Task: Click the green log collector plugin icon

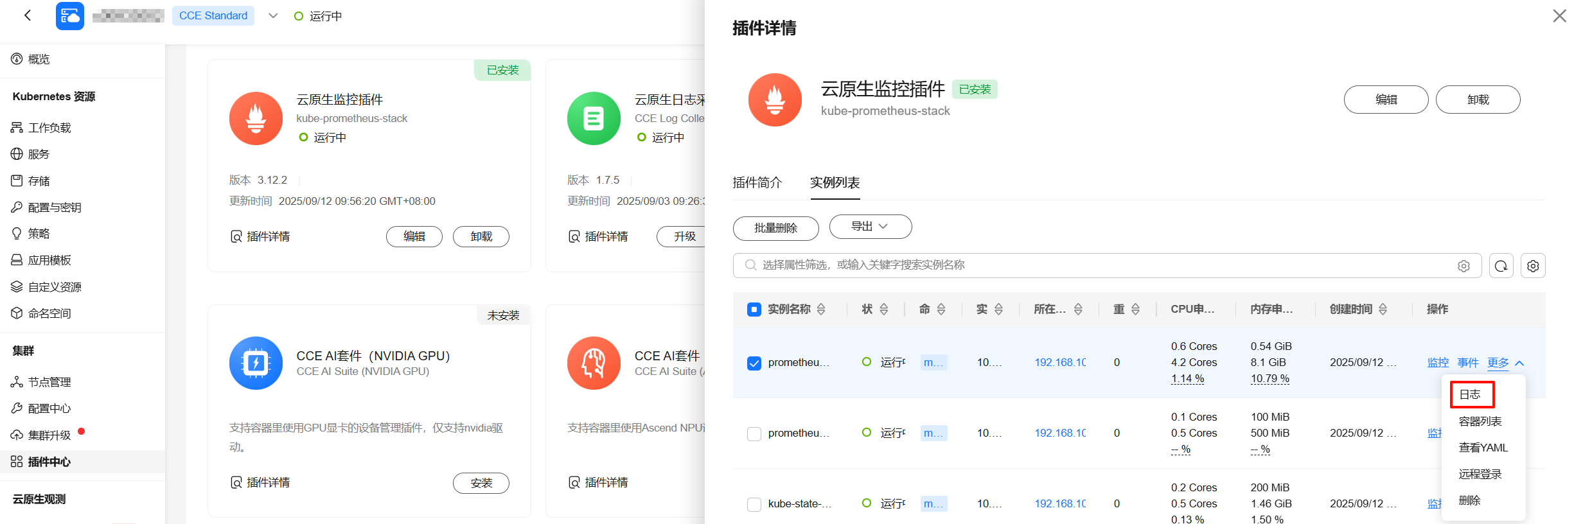Action: click(594, 118)
